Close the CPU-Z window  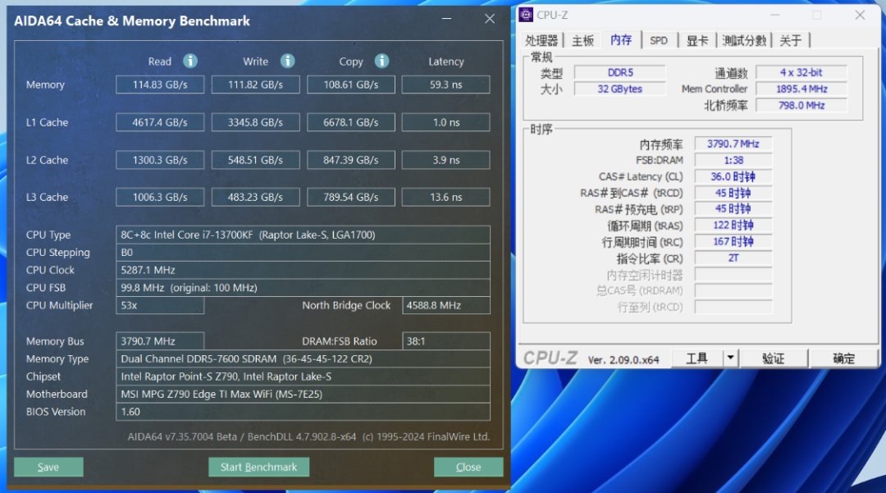tap(860, 16)
